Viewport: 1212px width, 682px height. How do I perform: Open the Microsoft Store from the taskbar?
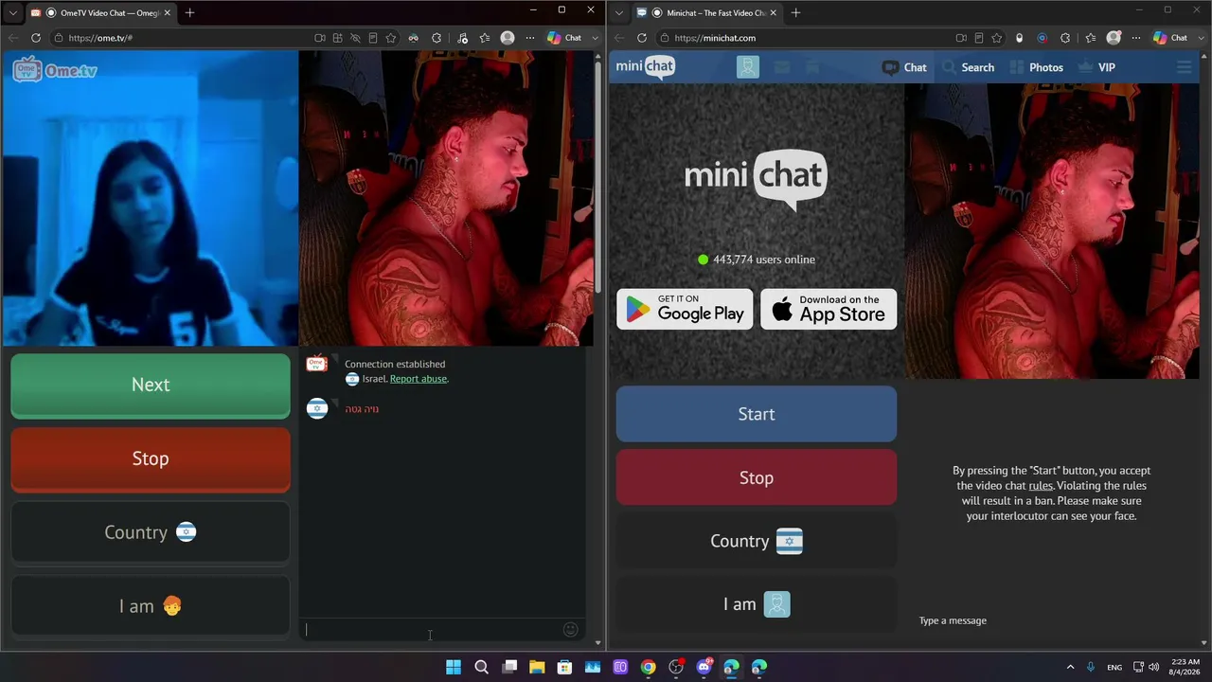(x=564, y=667)
